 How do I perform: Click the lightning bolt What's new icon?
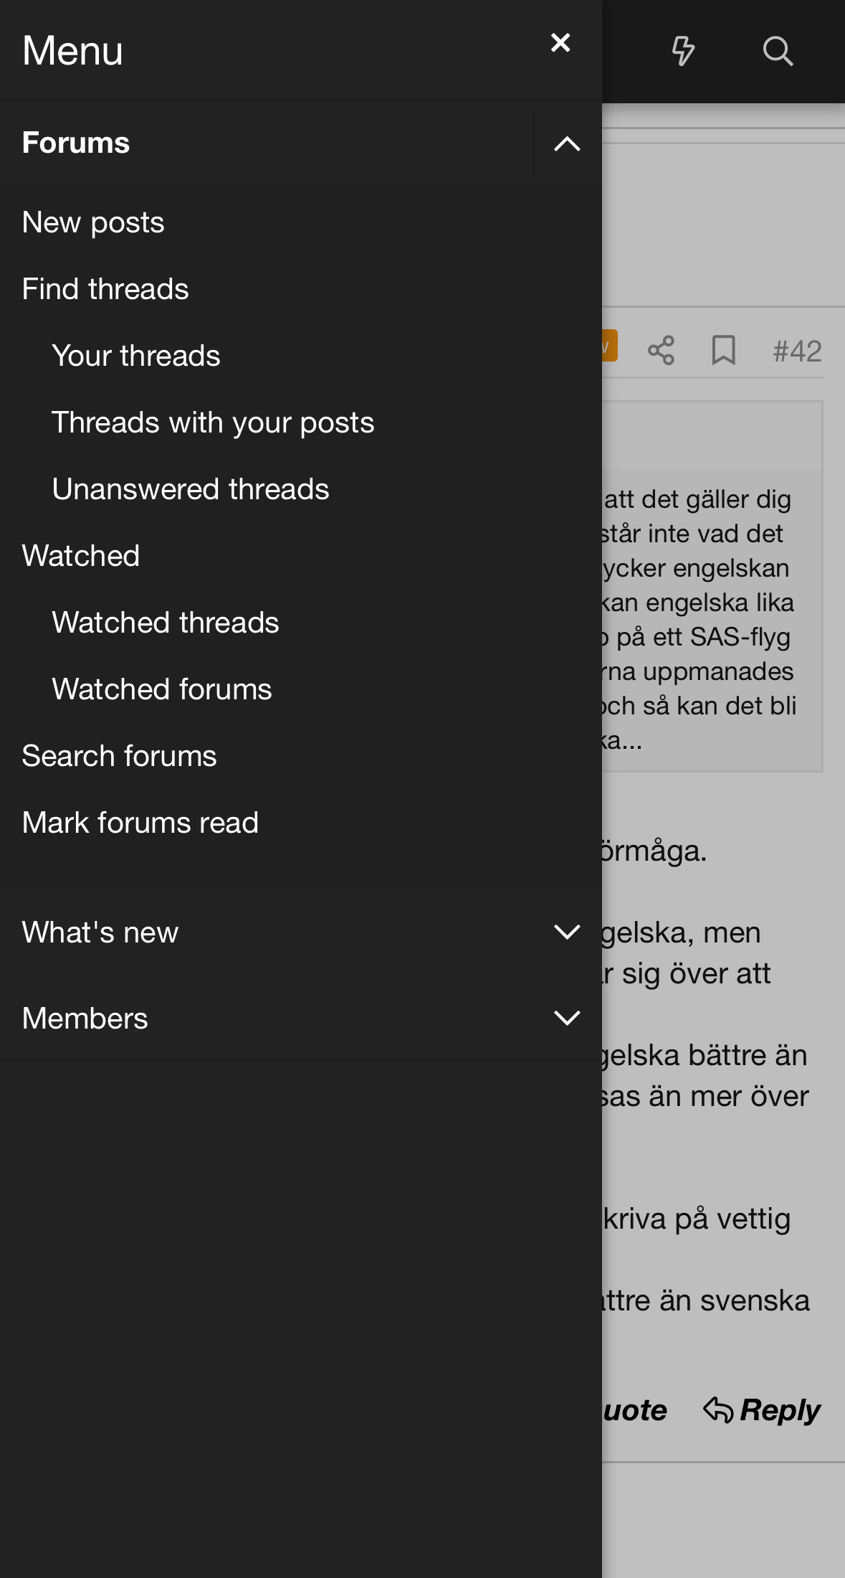coord(682,51)
